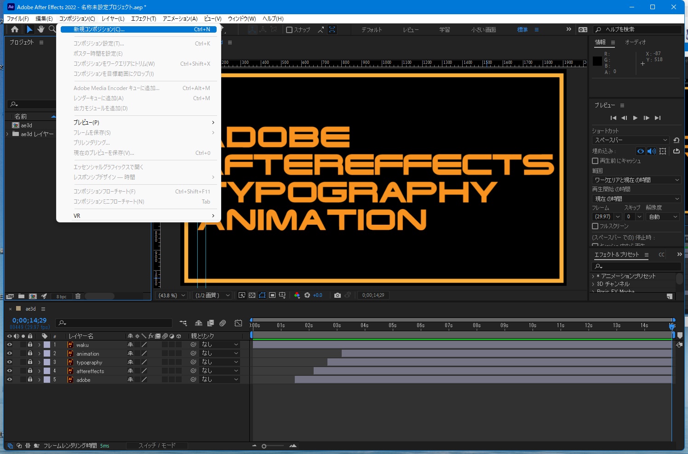This screenshot has height=454, width=688.
Task: Click the region of interest icon
Action: click(x=272, y=295)
